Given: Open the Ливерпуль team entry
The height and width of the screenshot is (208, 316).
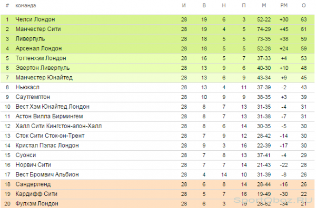Looking at the screenshot, I should coord(30,39).
